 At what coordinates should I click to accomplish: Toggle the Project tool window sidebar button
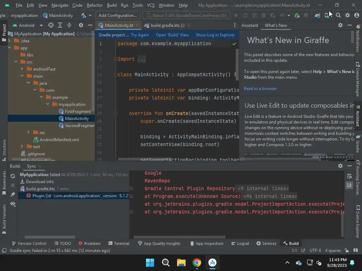[x=4, y=33]
